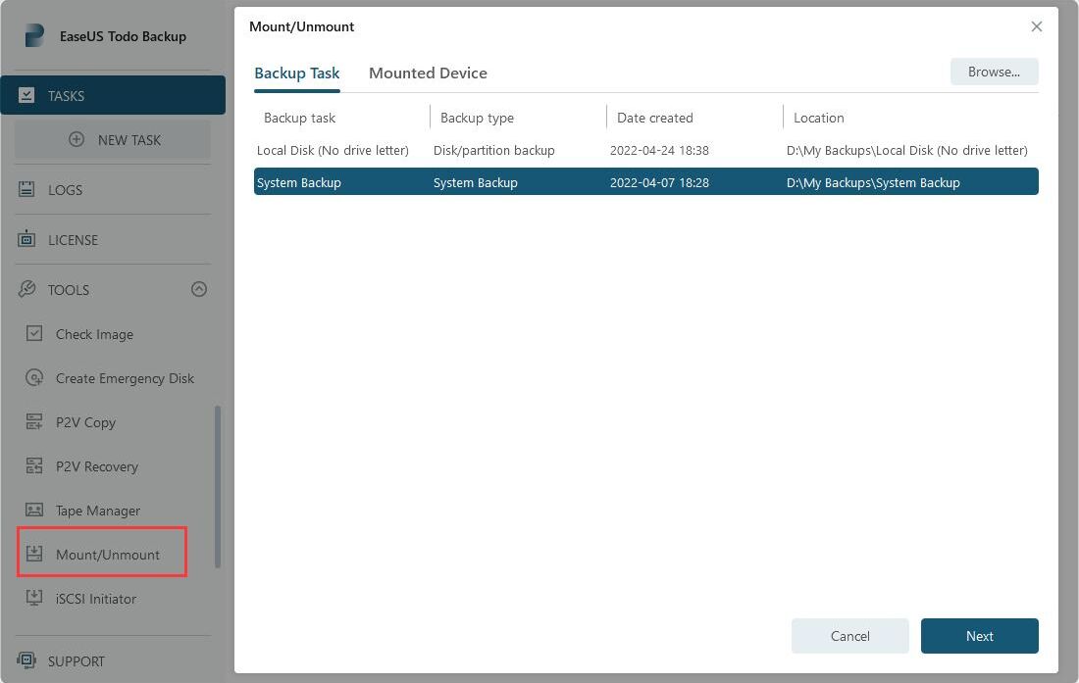
Task: Click the sidebar tools scrollbar
Action: coord(218,486)
